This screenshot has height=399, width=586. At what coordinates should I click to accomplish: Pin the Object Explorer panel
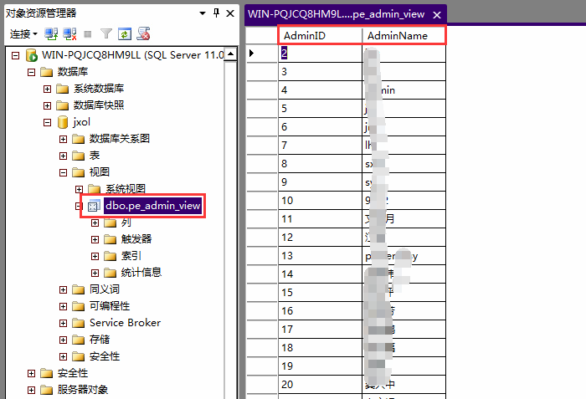pyautogui.click(x=216, y=13)
